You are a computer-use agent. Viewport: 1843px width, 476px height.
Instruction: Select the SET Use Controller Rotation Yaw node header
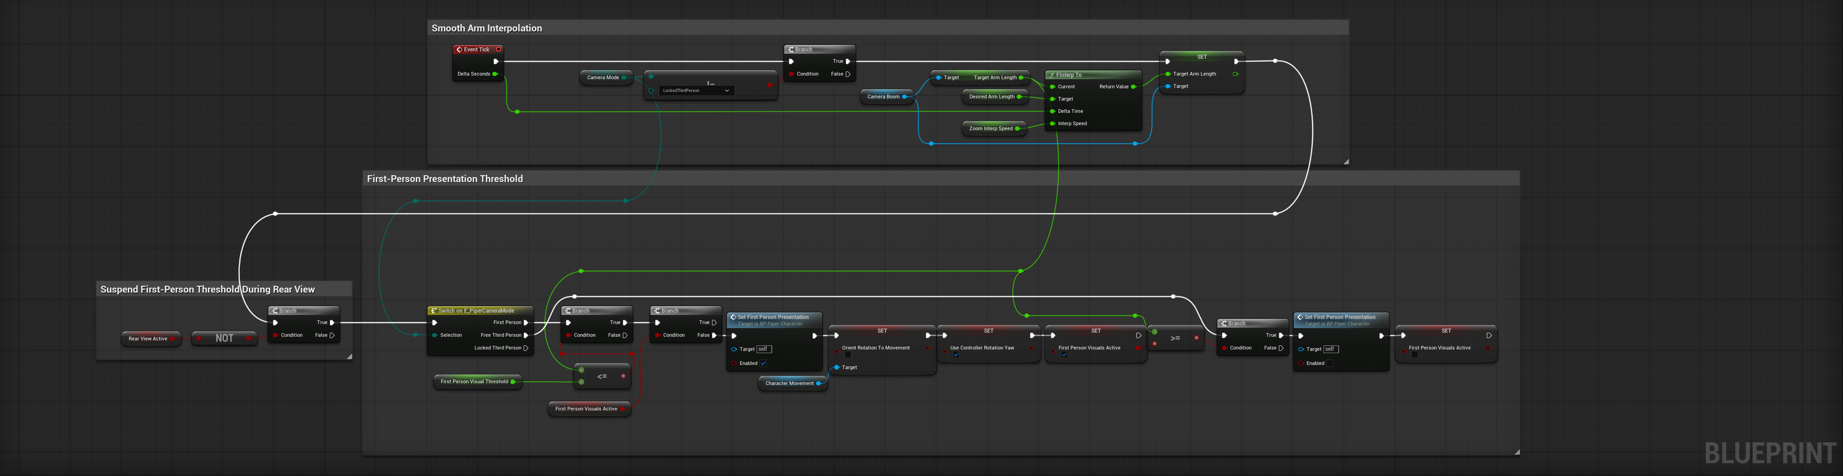(989, 331)
